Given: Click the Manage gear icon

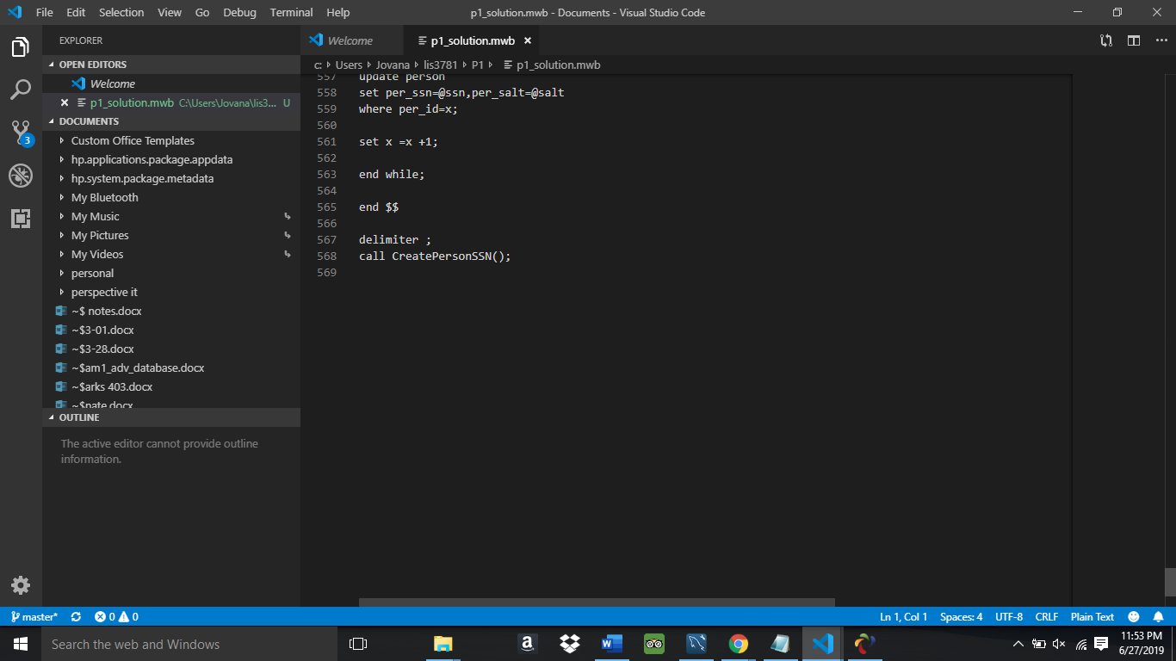Looking at the screenshot, I should [x=21, y=585].
